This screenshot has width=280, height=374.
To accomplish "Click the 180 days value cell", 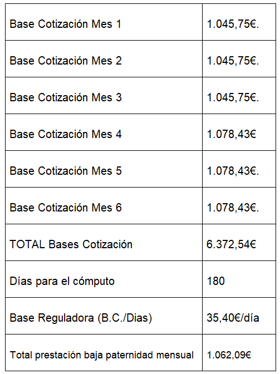I will 239,279.
